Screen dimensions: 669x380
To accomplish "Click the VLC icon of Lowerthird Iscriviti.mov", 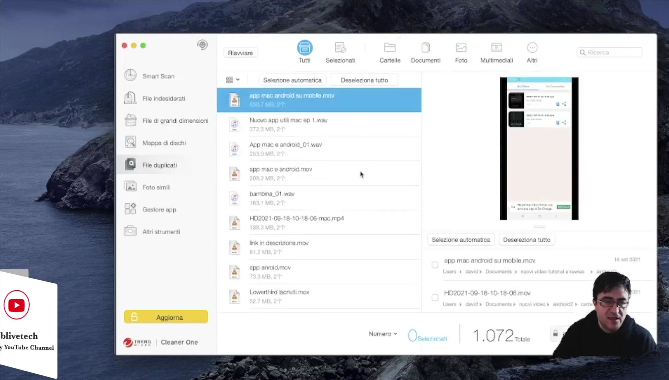I will (x=234, y=296).
